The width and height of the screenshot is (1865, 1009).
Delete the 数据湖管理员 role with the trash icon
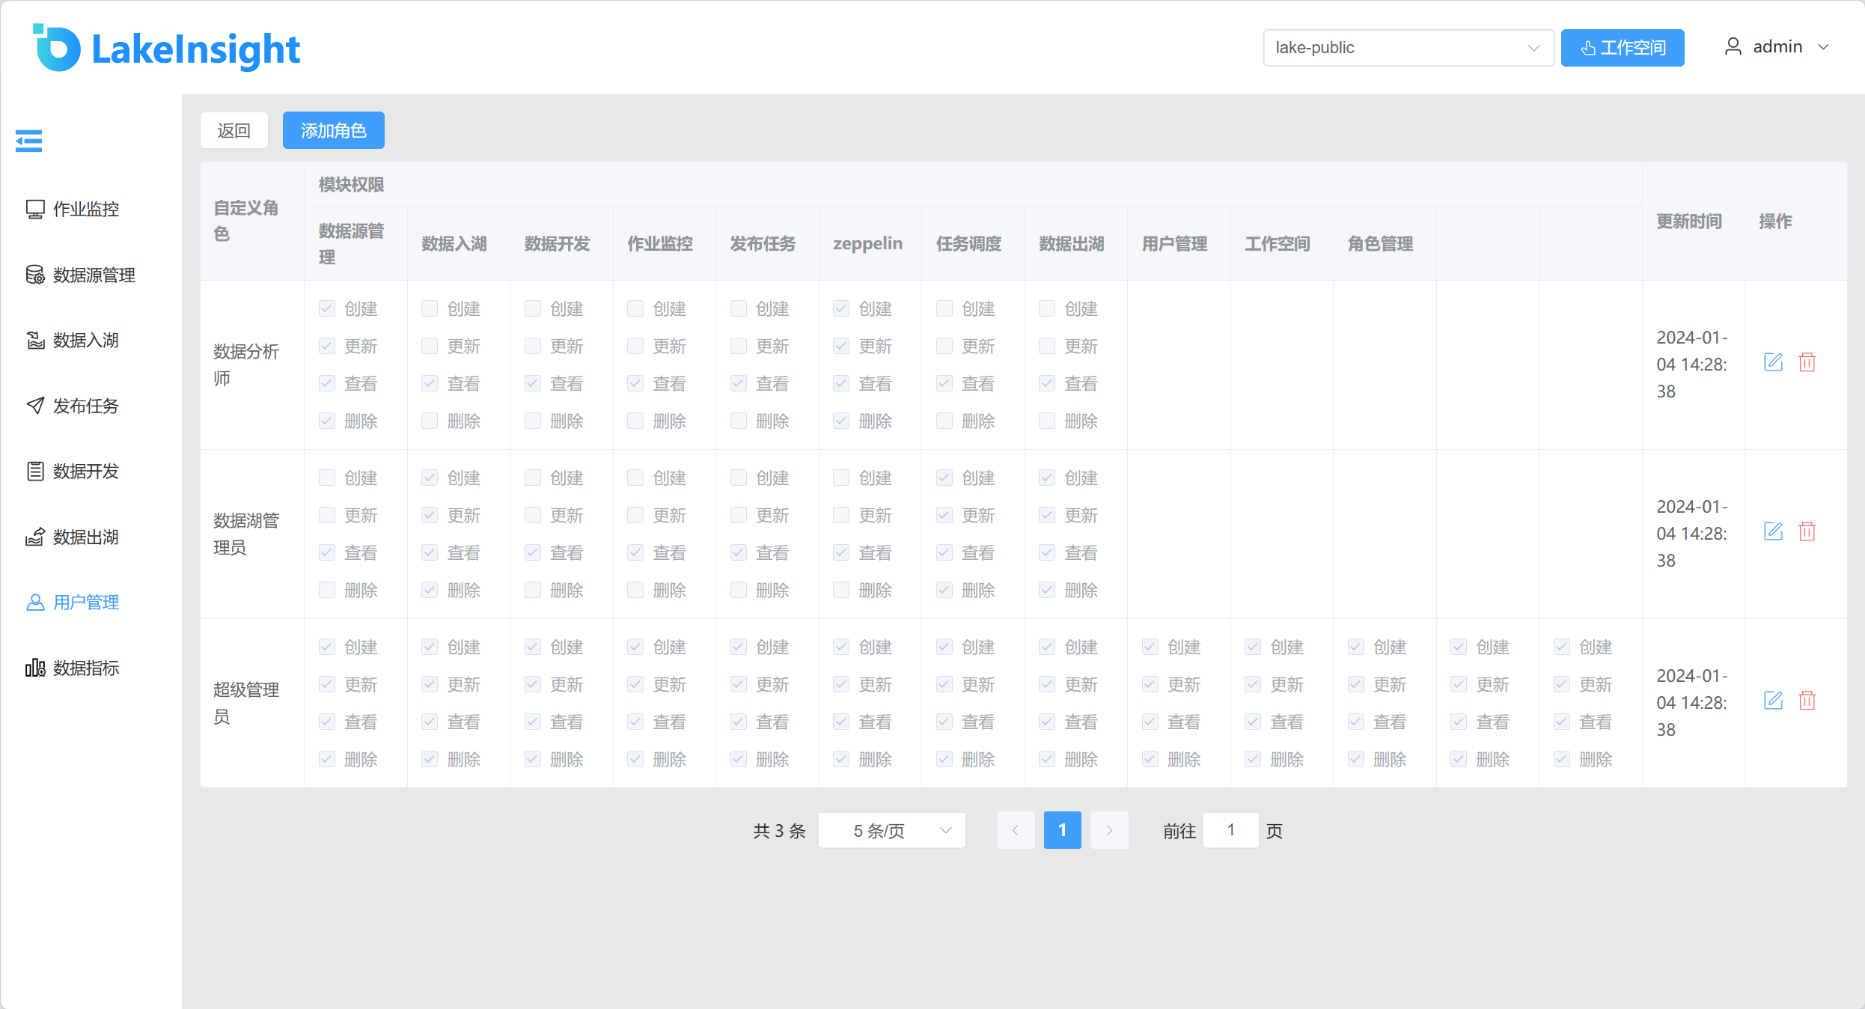[1807, 532]
